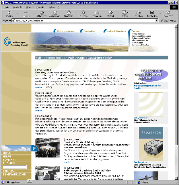Click the vertical scrollbar down arrow
This screenshot has width=179, height=185.
pyautogui.click(x=176, y=178)
